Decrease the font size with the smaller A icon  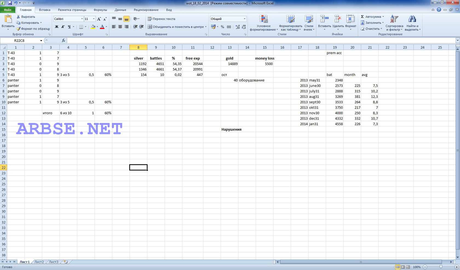coord(105,19)
